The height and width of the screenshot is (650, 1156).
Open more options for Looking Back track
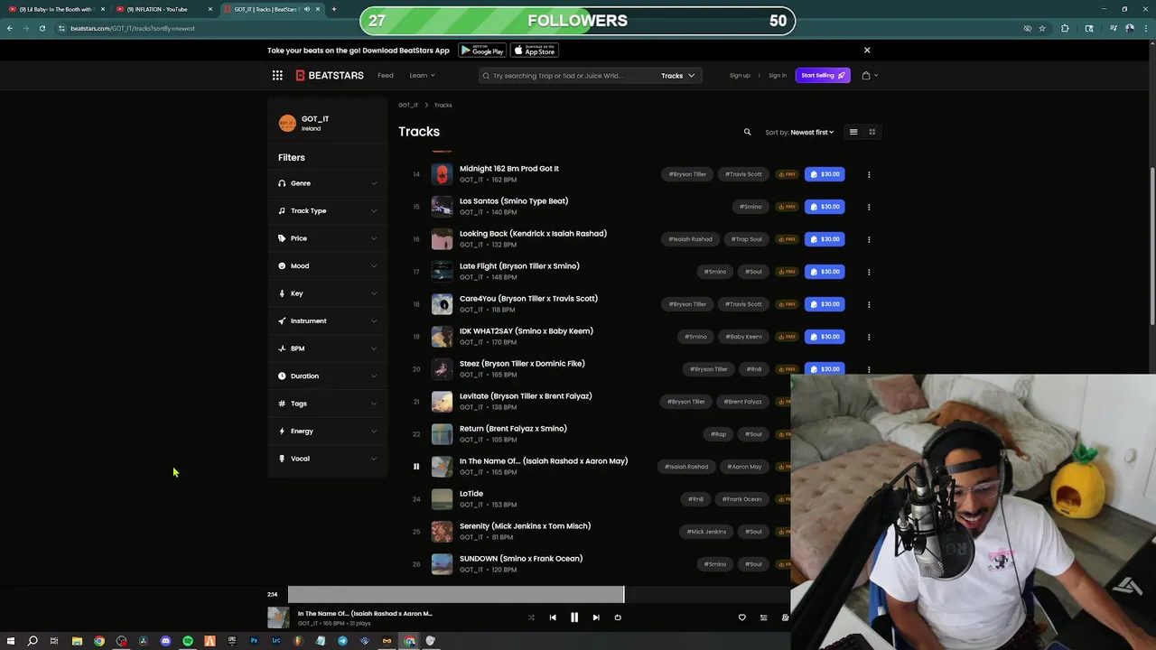click(x=869, y=239)
